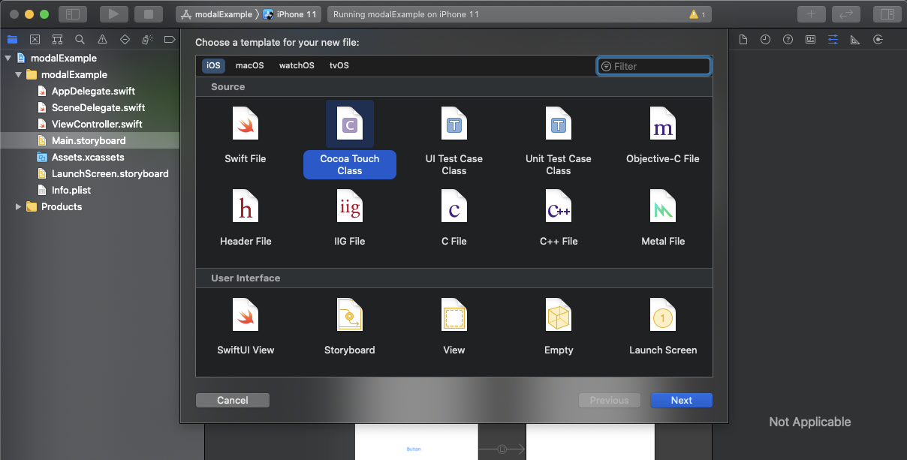Switch to the macOS platform tab

250,65
